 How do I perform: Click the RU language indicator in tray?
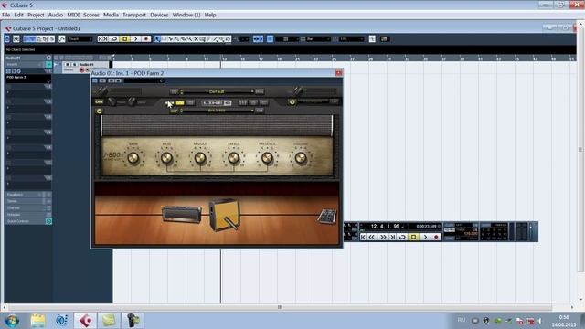461,320
